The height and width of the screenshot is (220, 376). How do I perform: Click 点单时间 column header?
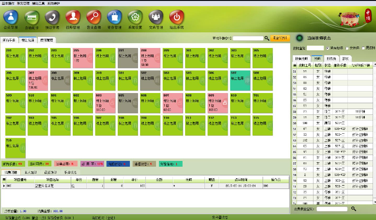(x=241, y=180)
